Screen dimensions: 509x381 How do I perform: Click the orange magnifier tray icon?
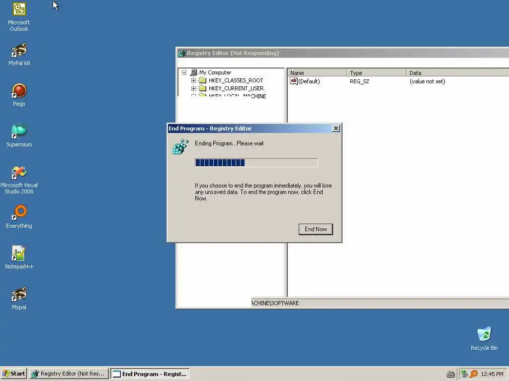[474, 374]
